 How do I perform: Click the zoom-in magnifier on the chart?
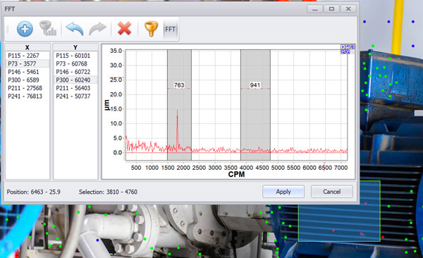coord(343,51)
